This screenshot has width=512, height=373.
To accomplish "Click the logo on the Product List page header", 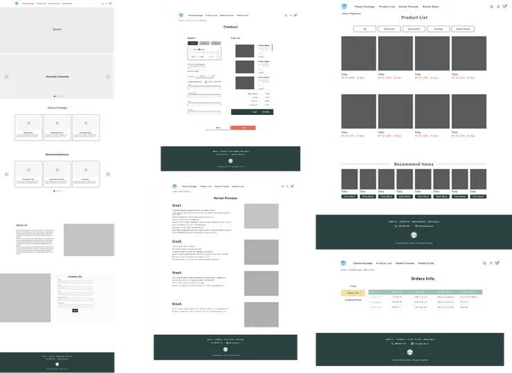I will [x=344, y=6].
